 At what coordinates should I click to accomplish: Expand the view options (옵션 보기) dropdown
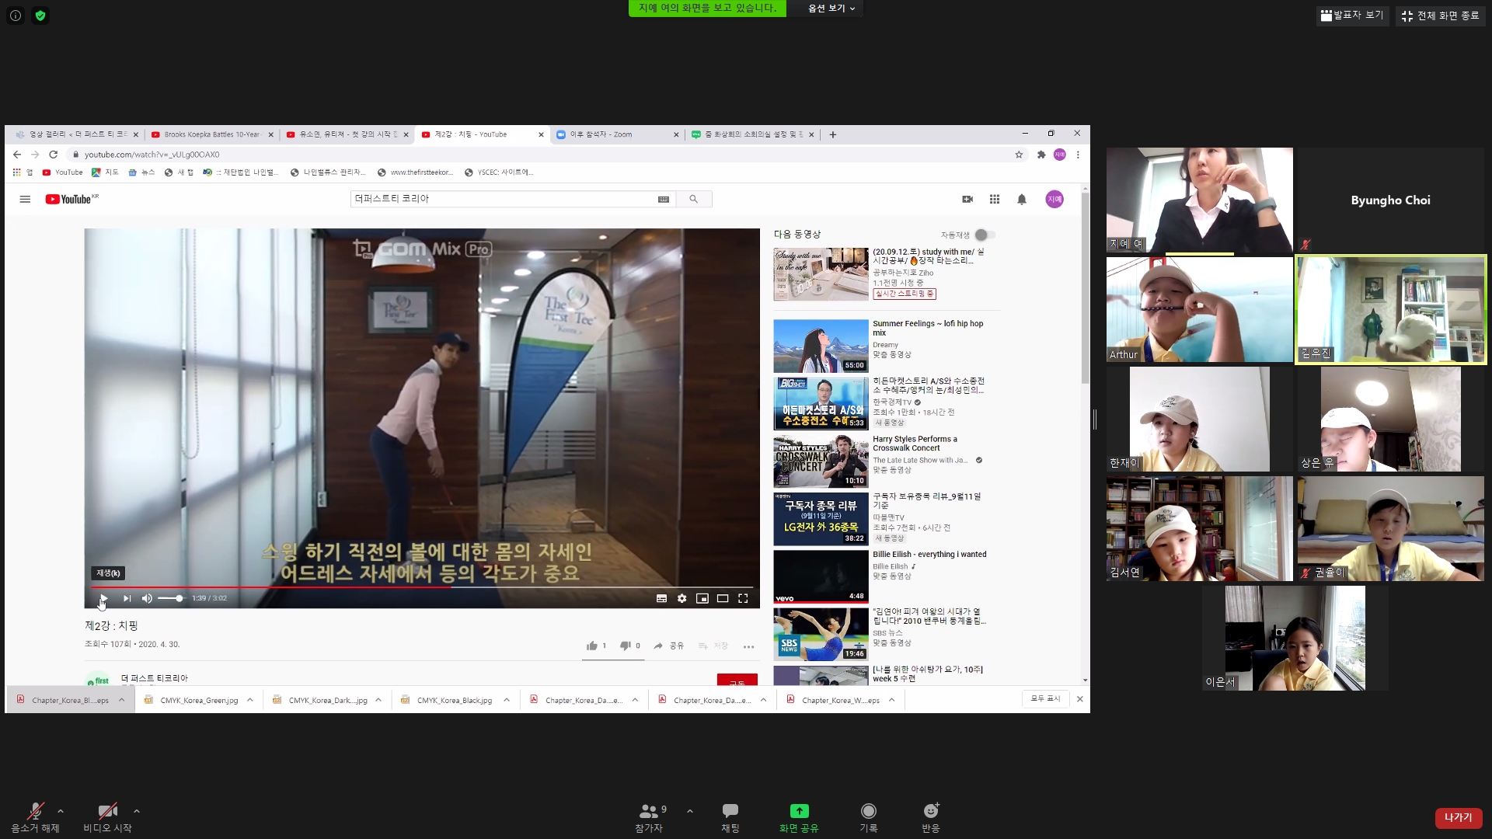coord(831,8)
